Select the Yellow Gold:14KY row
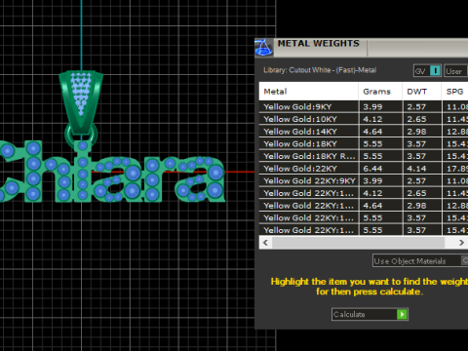This screenshot has height=351, width=468. [x=364, y=132]
